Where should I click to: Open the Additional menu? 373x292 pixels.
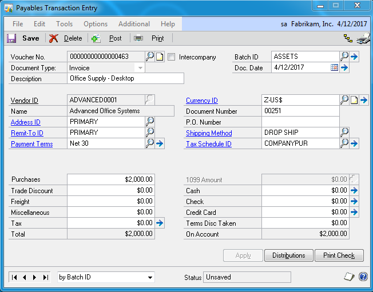[134, 24]
